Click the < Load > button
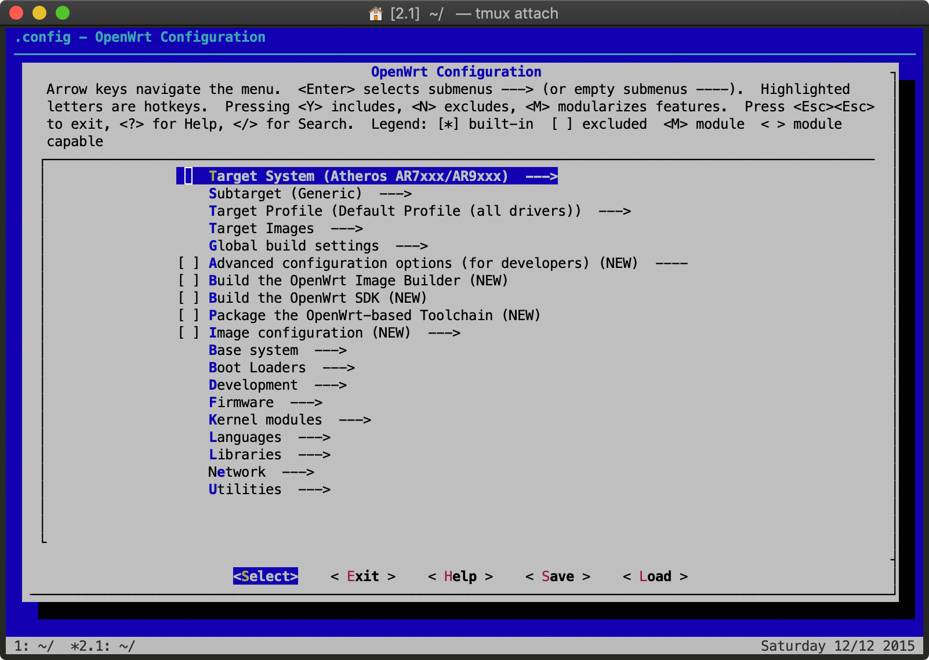The image size is (929, 660). point(655,576)
